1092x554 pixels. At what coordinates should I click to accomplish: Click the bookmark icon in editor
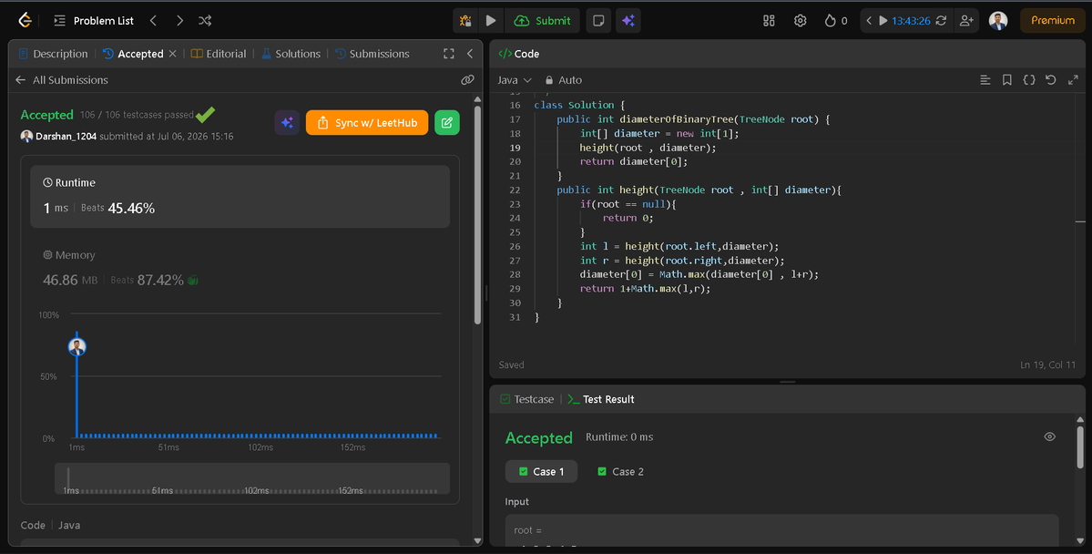click(1007, 80)
